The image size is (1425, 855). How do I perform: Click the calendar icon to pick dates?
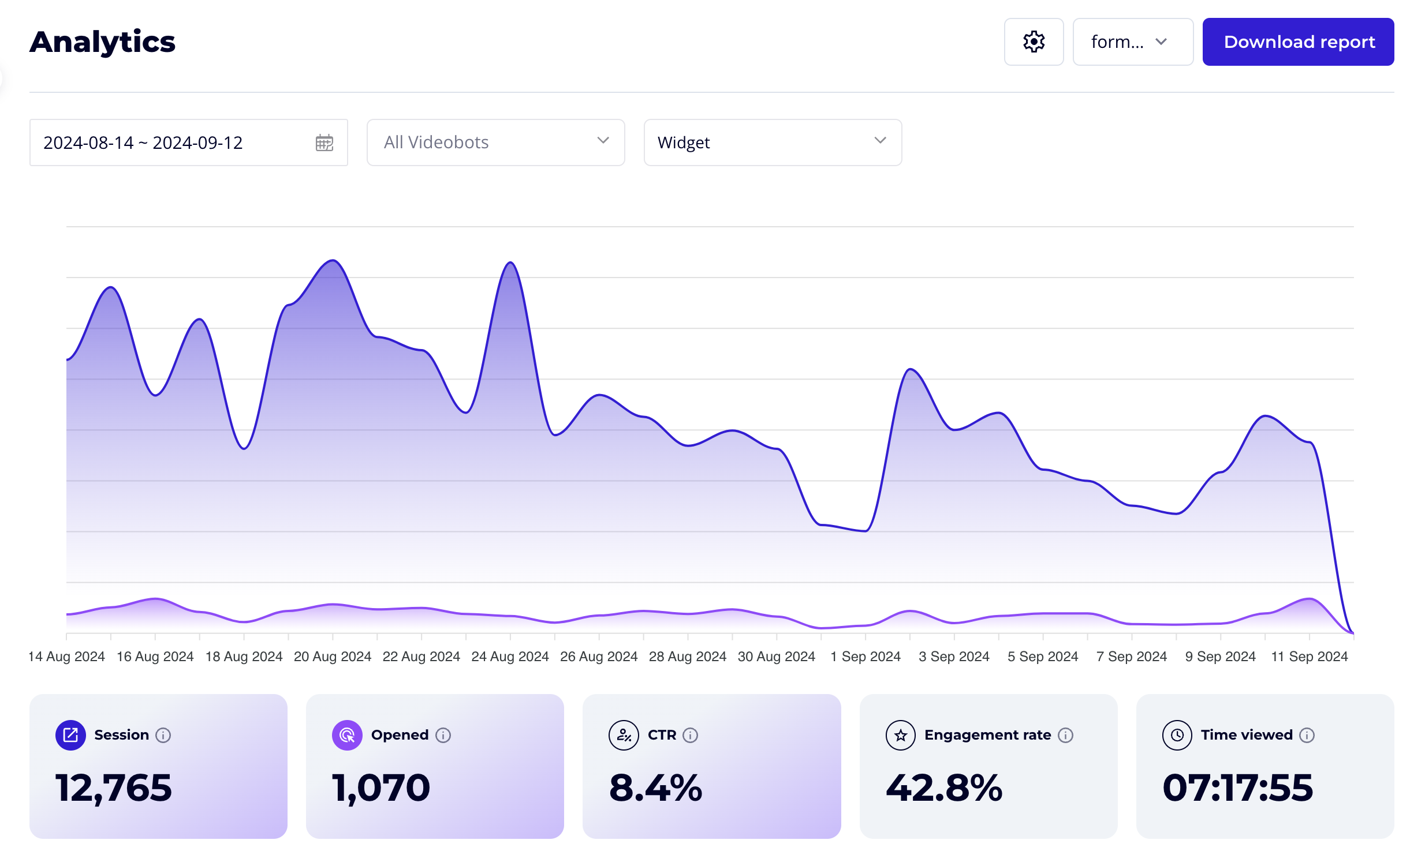coord(324,142)
